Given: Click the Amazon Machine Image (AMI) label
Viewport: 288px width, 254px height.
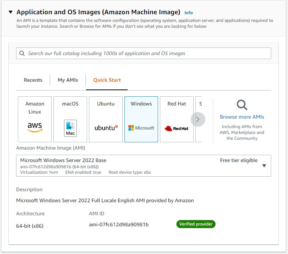Looking at the screenshot, I should pyautogui.click(x=51, y=148).
